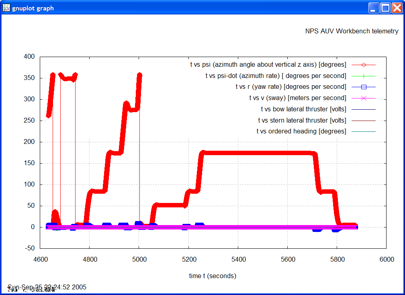Click the gnuplot graph icon in the title bar
This screenshot has width=405, height=295.
(x=6, y=7)
